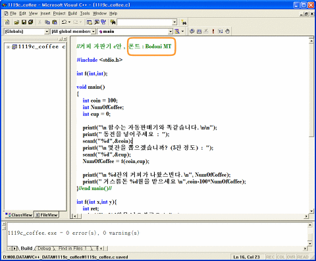This screenshot has width=316, height=261.
Task: Click the WizardBar actions wand icon
Action: [x=177, y=32]
